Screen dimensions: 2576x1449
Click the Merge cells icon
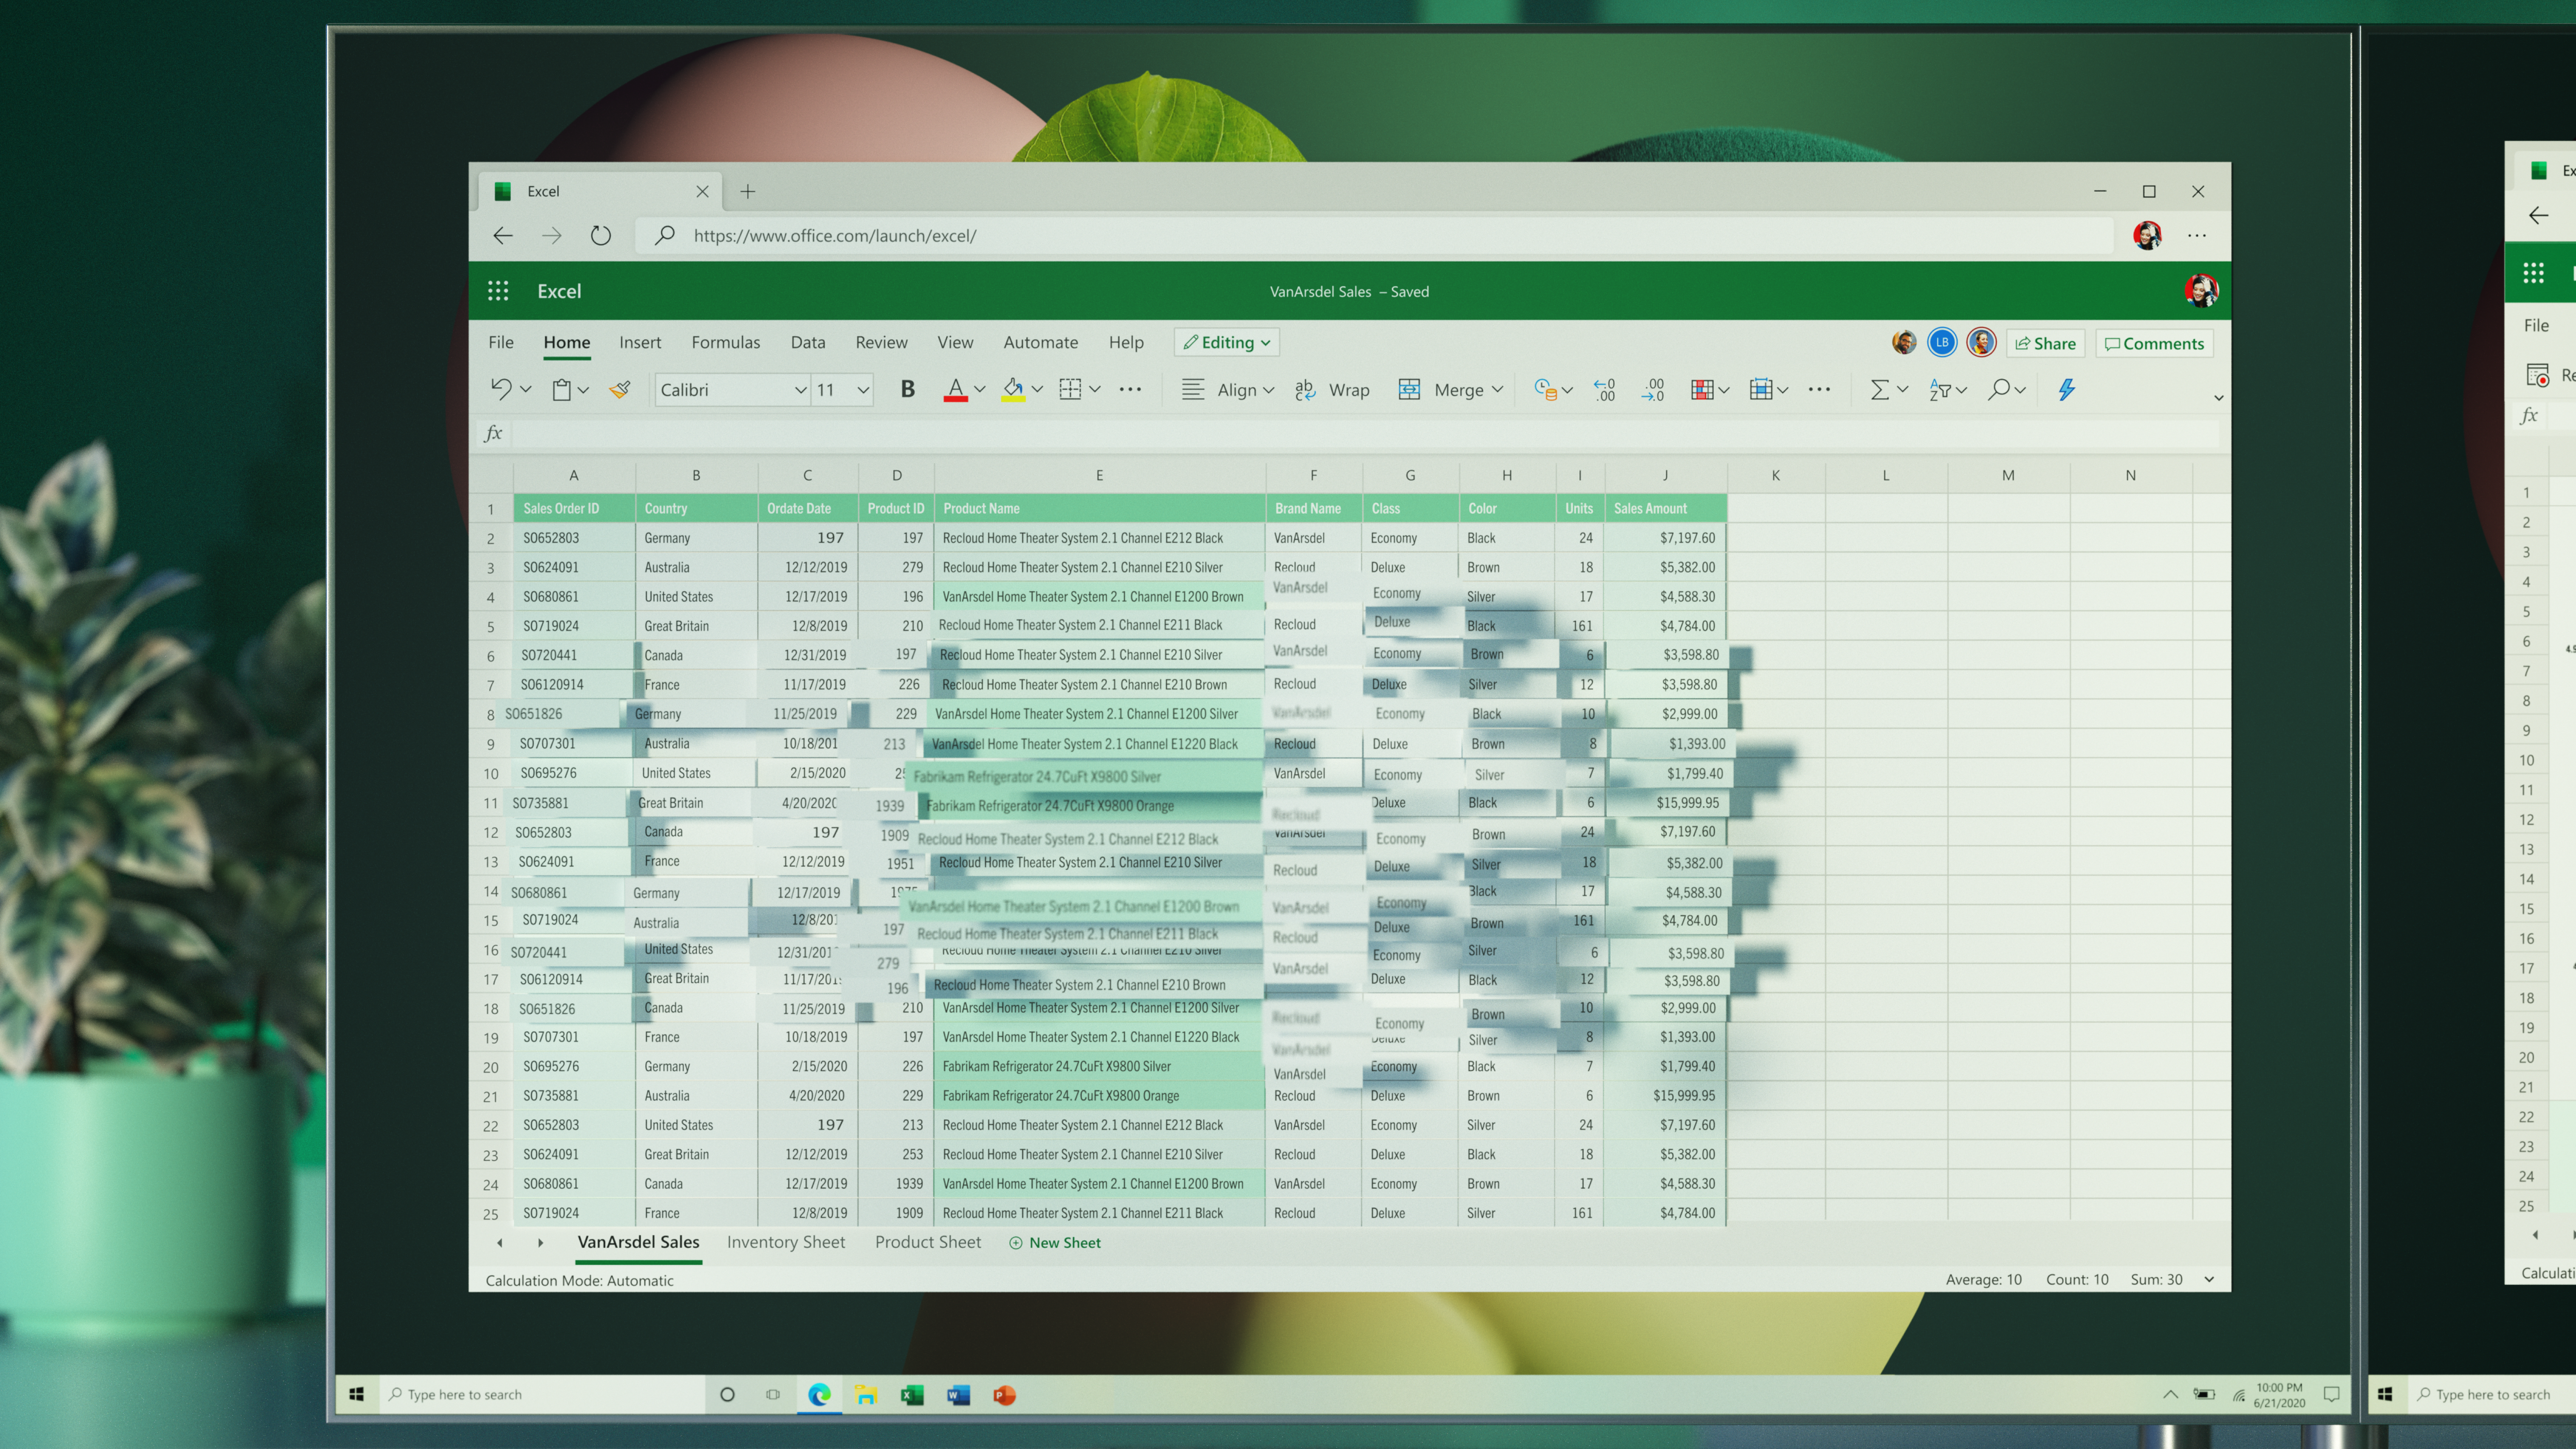1409,390
